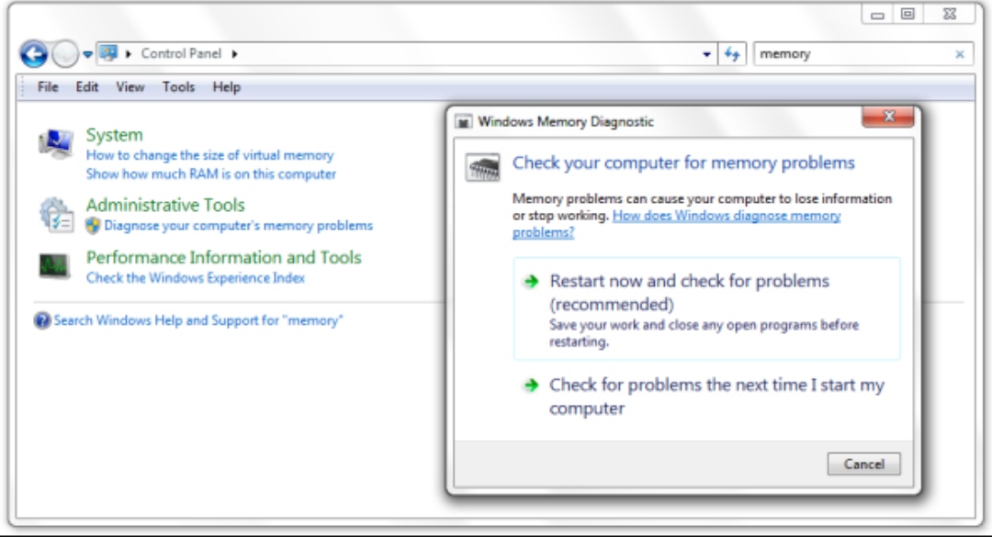992x537 pixels.
Task: Go back with the blue Back arrow
Action: click(x=34, y=54)
